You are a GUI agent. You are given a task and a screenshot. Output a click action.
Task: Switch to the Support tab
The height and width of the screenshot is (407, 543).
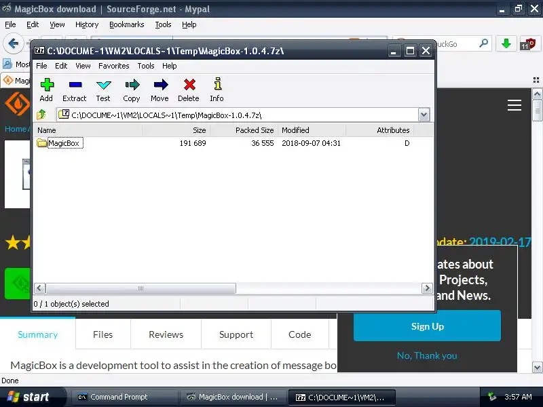[236, 334]
